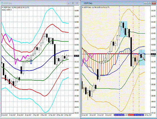Click the right window title text USDJPY,Daily
157x119 pixels.
(x=88, y=3)
